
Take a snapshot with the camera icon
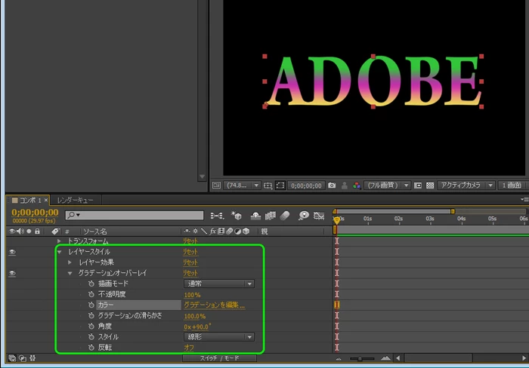click(332, 186)
